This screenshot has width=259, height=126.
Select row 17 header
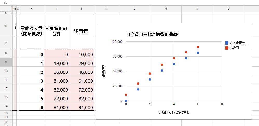[x=6, y=122]
